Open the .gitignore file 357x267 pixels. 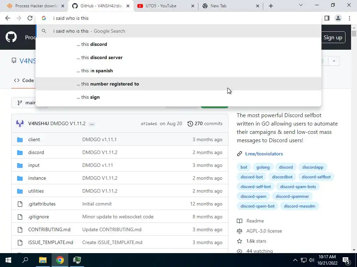pyautogui.click(x=38, y=217)
